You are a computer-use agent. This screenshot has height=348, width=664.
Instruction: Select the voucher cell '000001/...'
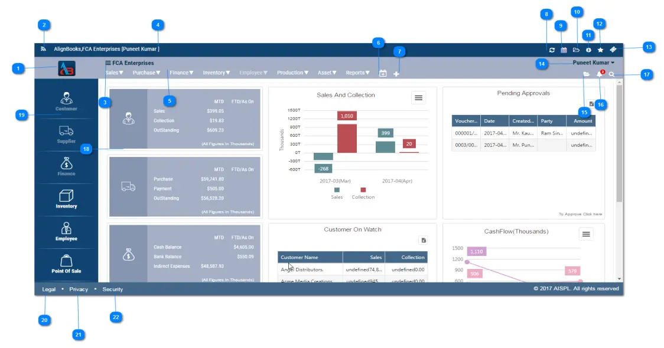(466, 133)
